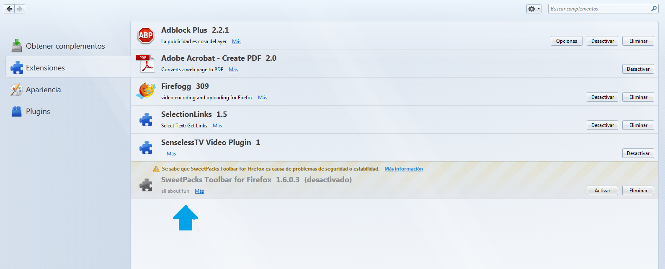The image size is (665, 269).
Task: Click the SweetPacks Toolbar gray puzzle icon
Action: (x=146, y=185)
